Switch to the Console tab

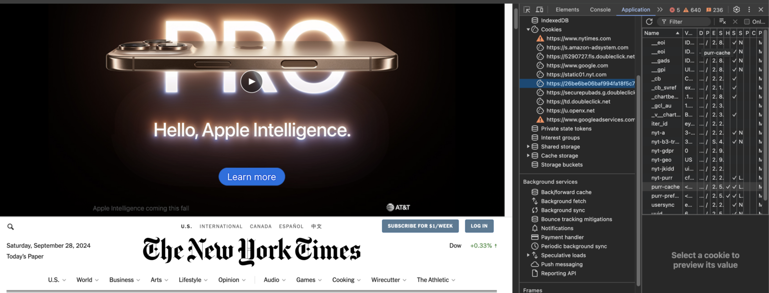click(600, 10)
